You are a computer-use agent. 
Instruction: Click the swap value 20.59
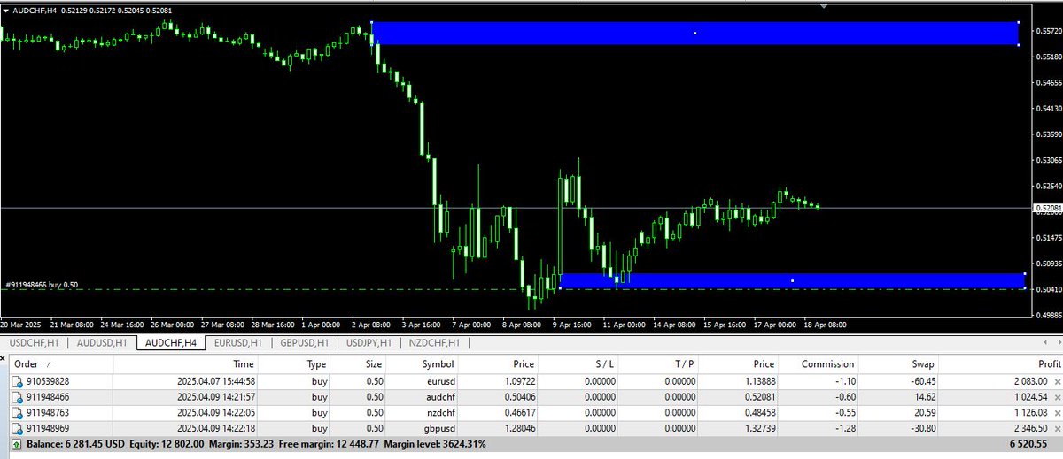tap(923, 413)
